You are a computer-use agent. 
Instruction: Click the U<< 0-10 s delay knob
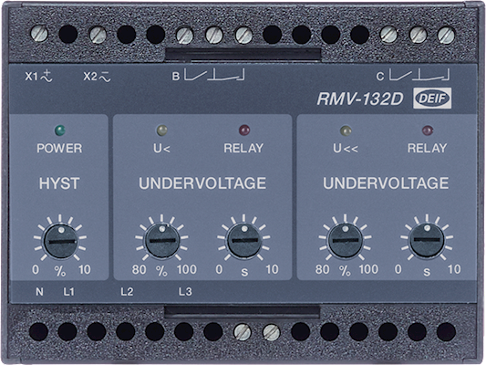tap(427, 240)
